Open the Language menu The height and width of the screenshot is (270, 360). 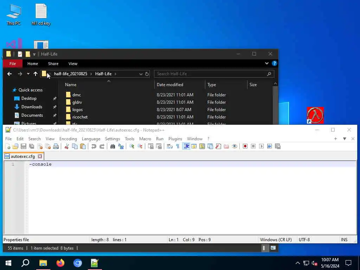pos(91,139)
